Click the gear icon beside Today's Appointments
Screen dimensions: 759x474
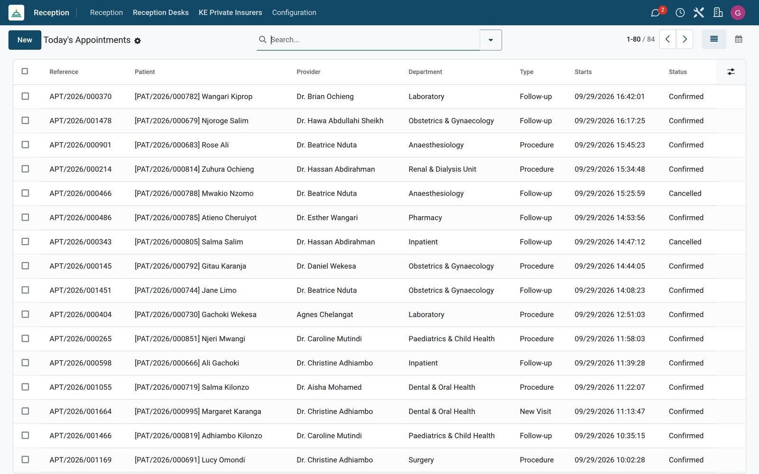point(138,41)
